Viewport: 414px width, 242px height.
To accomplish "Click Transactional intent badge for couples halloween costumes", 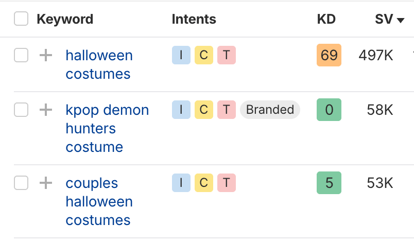I will [x=226, y=183].
